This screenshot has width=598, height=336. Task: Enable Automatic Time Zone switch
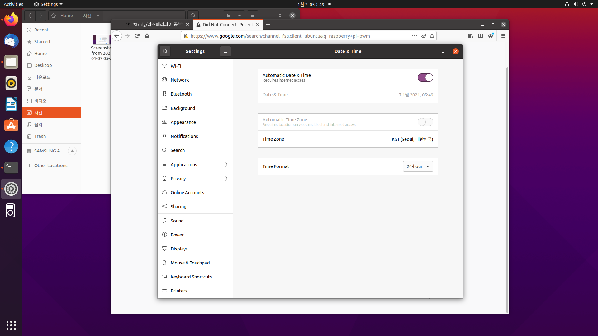[425, 122]
